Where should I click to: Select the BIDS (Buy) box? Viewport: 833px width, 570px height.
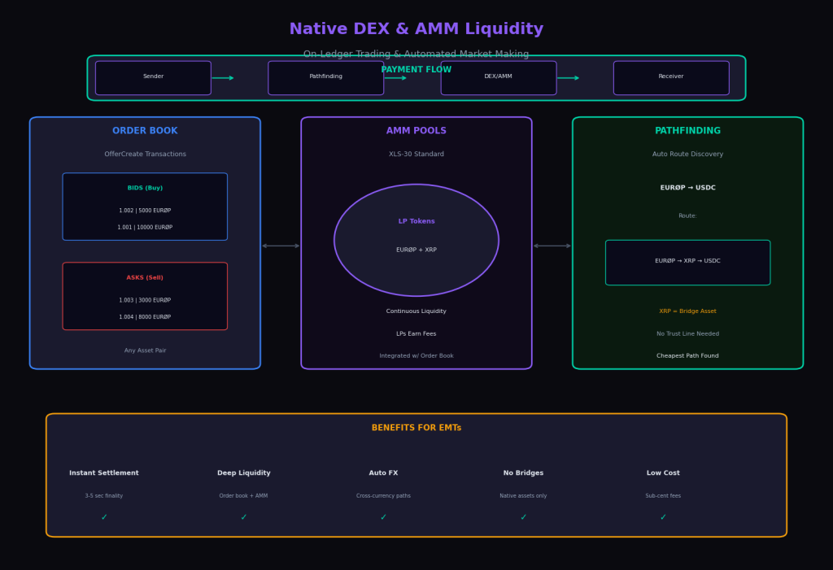pyautogui.click(x=145, y=207)
